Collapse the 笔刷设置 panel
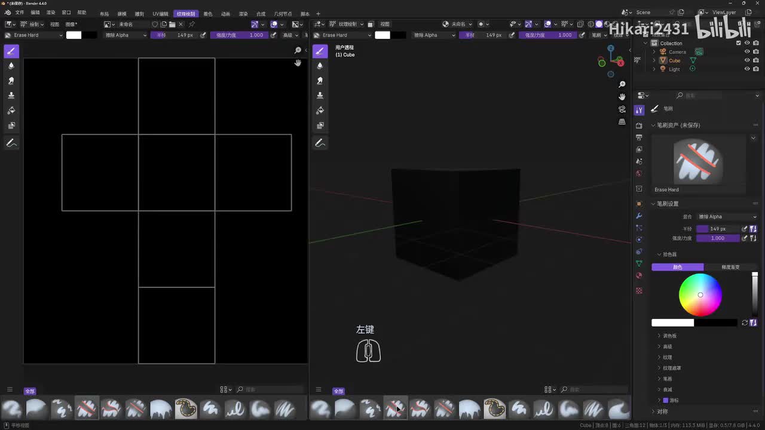 click(668, 204)
